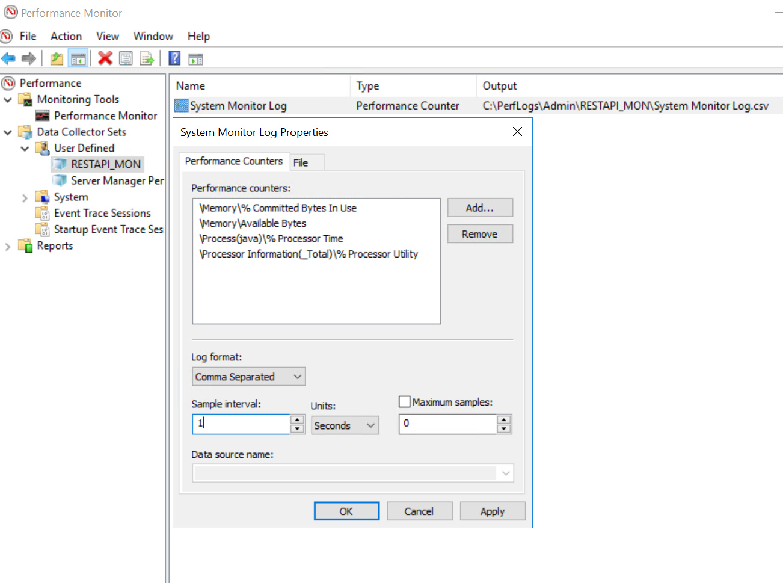Viewport: 783px width, 583px height.
Task: Click the Forward navigation arrow
Action: tap(27, 58)
